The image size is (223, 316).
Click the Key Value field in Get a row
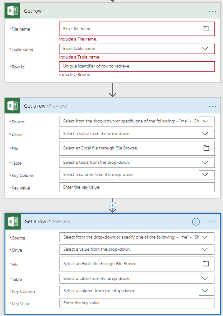(137, 187)
